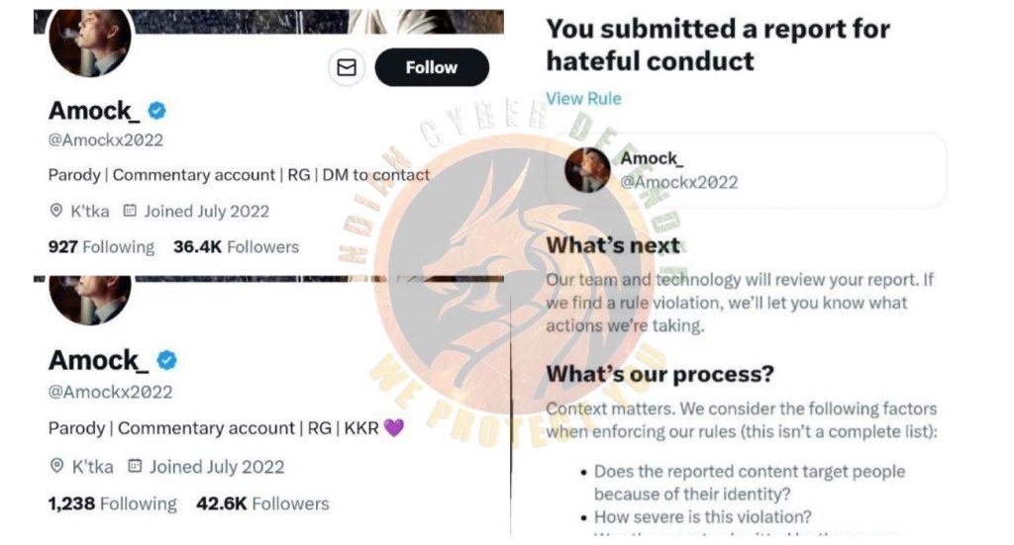Click the top profile @Amockx2022 handle
This screenshot has height=545, width=1014.
[x=106, y=139]
